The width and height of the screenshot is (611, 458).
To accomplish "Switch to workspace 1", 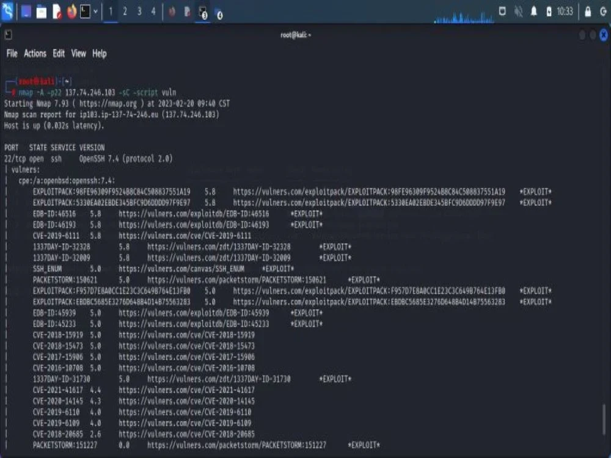I will (111, 12).
